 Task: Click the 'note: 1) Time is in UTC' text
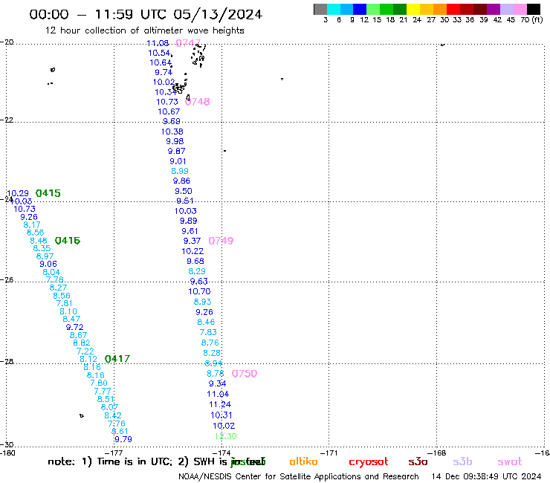[x=110, y=462]
